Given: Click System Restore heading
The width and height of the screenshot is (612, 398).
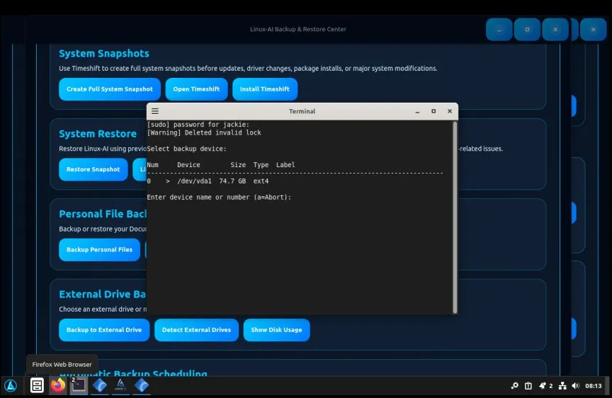Looking at the screenshot, I should (x=98, y=134).
